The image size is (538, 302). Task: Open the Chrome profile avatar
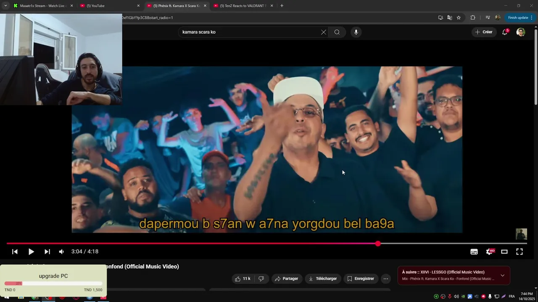[x=498, y=18]
